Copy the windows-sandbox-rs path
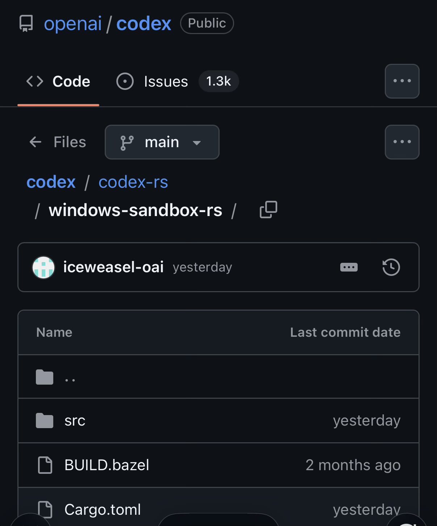Screen dimensions: 437x526 pyautogui.click(x=269, y=210)
